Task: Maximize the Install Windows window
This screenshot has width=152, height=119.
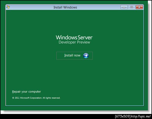Action: 132,7
